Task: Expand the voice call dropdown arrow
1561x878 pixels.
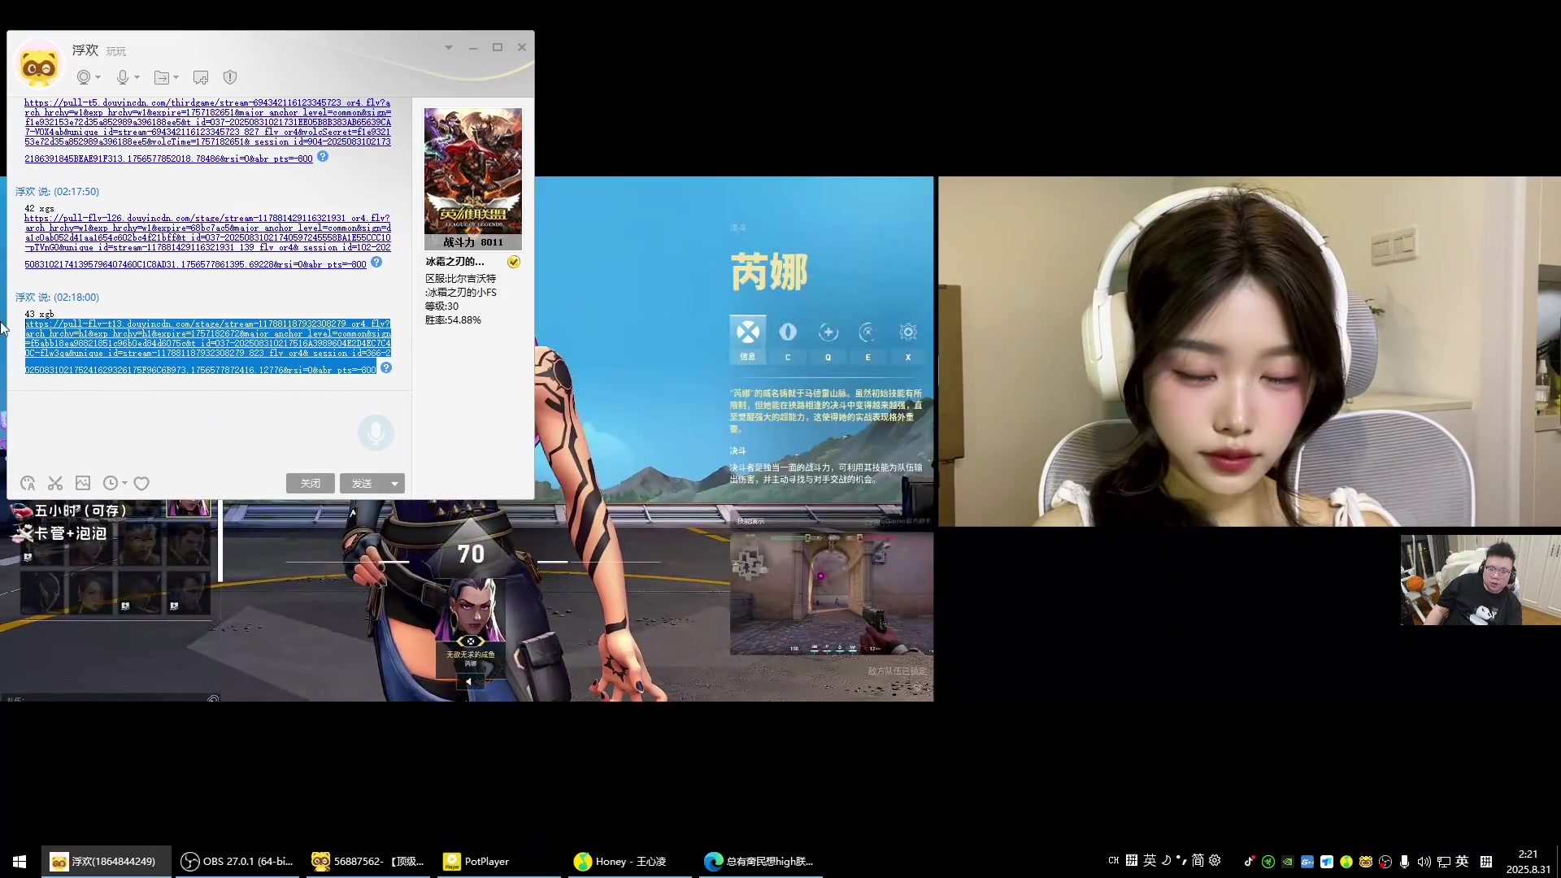Action: point(137,78)
